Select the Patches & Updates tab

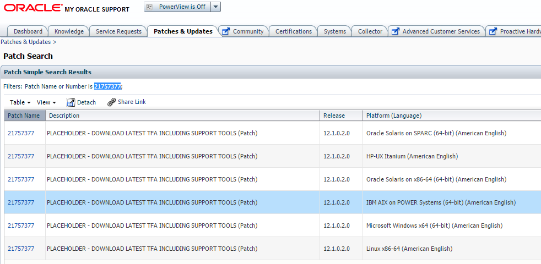click(x=183, y=31)
